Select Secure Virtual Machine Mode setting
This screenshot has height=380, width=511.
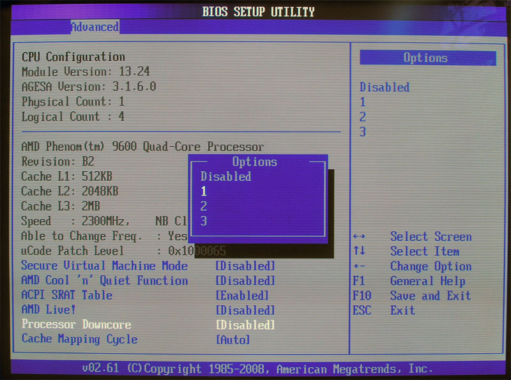104,266
